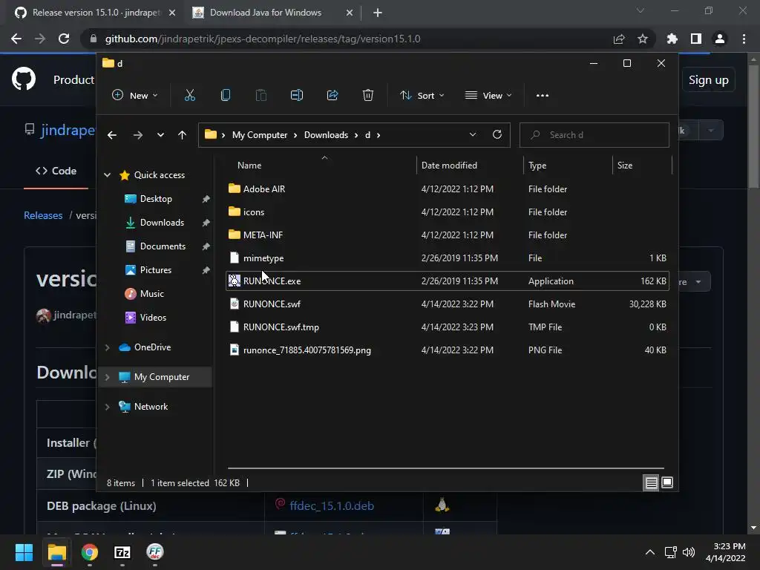Switch to large thumbnails view icon
Image resolution: width=760 pixels, height=570 pixels.
tap(667, 482)
